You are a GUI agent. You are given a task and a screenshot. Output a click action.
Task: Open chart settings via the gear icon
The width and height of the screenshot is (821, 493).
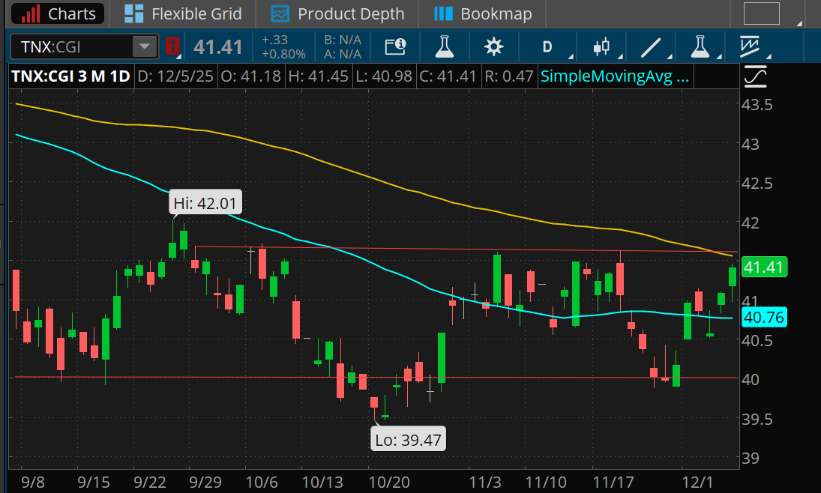pyautogui.click(x=493, y=46)
